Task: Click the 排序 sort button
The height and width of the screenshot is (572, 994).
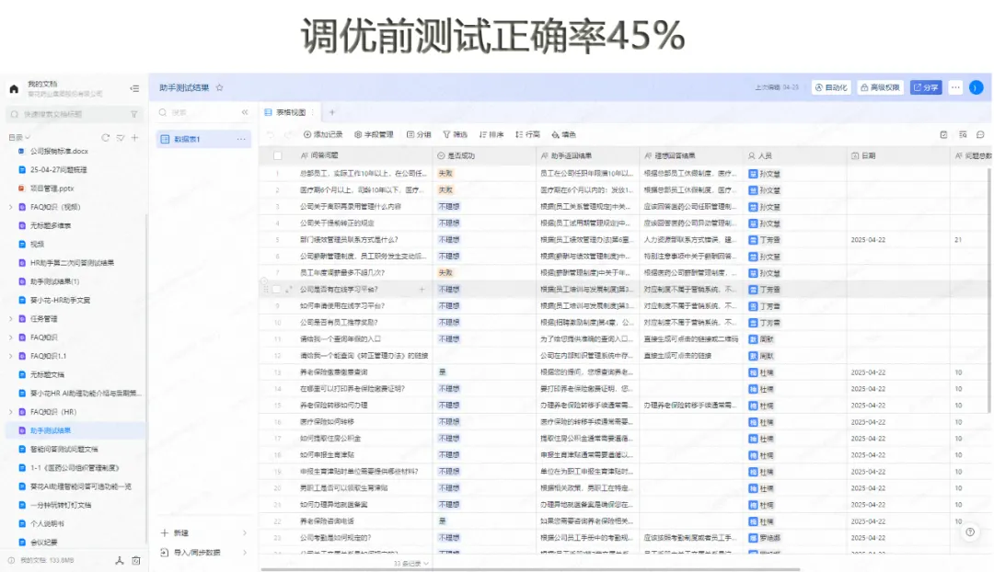Action: click(491, 134)
